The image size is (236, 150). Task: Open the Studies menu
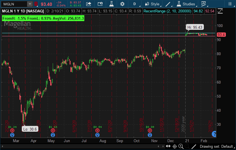187,4
